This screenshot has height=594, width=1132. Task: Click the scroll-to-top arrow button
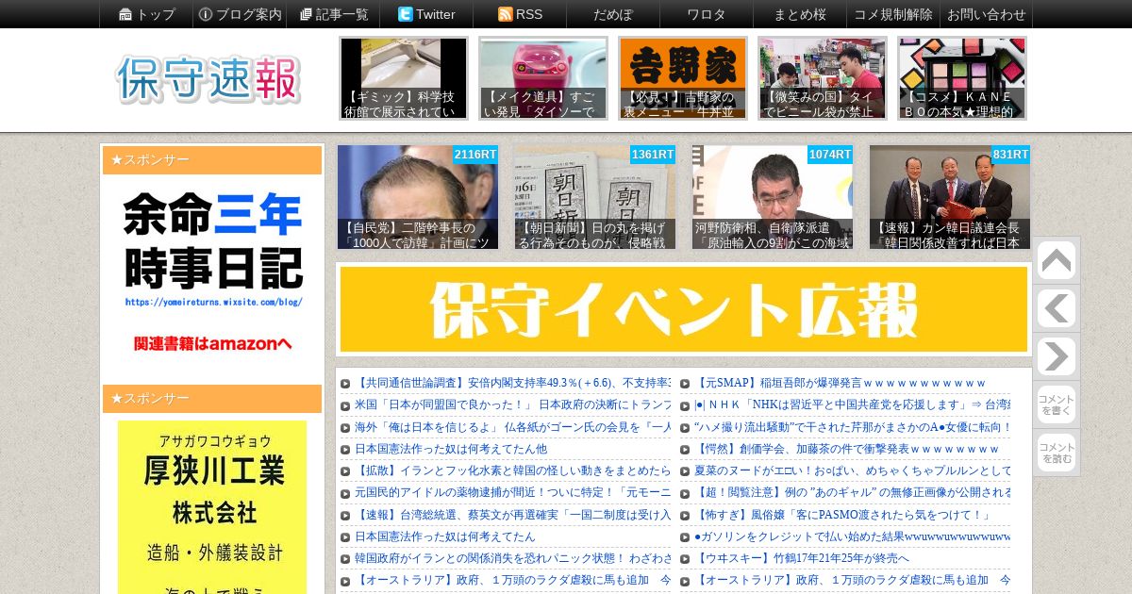click(x=1056, y=261)
